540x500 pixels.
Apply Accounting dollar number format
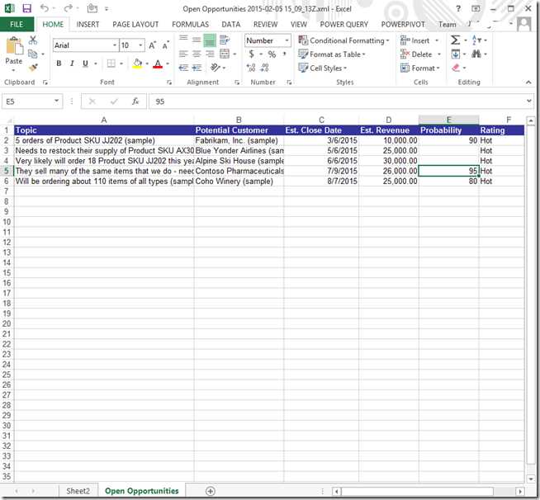click(x=251, y=54)
